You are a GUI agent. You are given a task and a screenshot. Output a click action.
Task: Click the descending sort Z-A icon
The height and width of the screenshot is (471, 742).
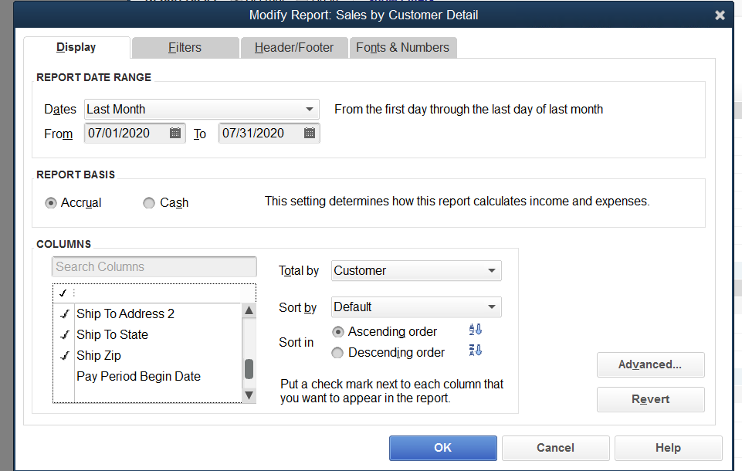pos(475,351)
